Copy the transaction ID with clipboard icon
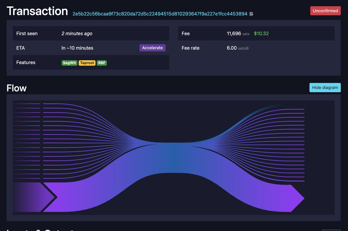348x231 pixels. tap(251, 14)
